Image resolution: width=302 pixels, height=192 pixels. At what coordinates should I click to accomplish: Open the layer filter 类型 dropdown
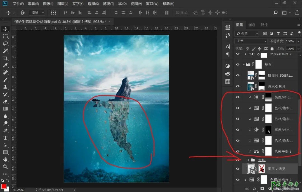point(247,33)
